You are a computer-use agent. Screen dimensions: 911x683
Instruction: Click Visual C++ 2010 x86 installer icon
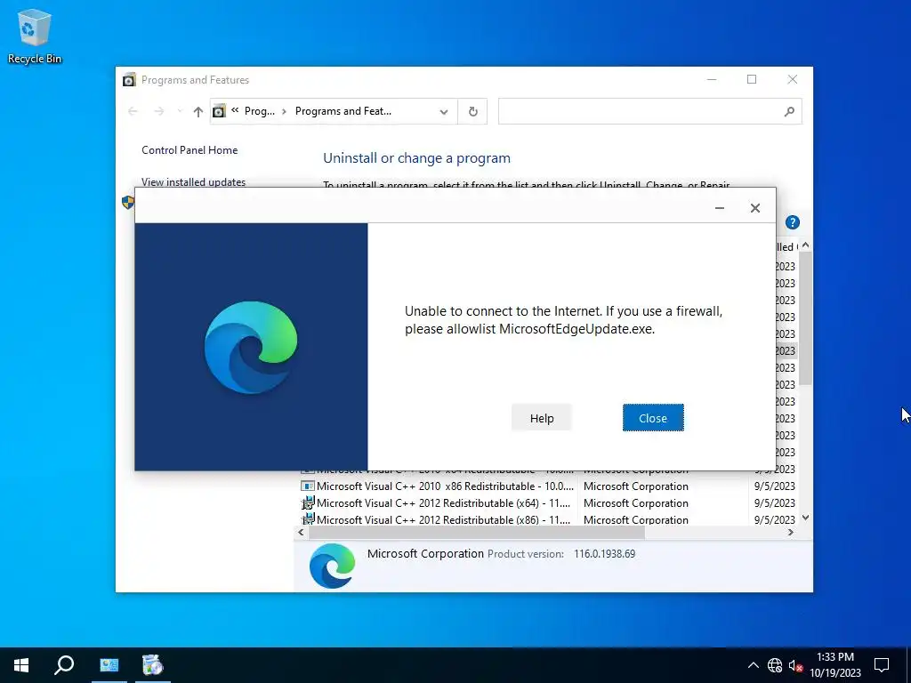click(307, 486)
